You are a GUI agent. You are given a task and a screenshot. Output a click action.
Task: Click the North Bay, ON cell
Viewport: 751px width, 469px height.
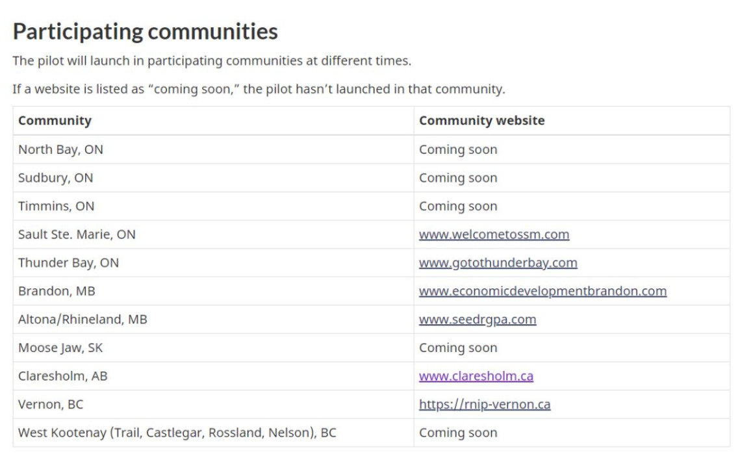click(60, 149)
